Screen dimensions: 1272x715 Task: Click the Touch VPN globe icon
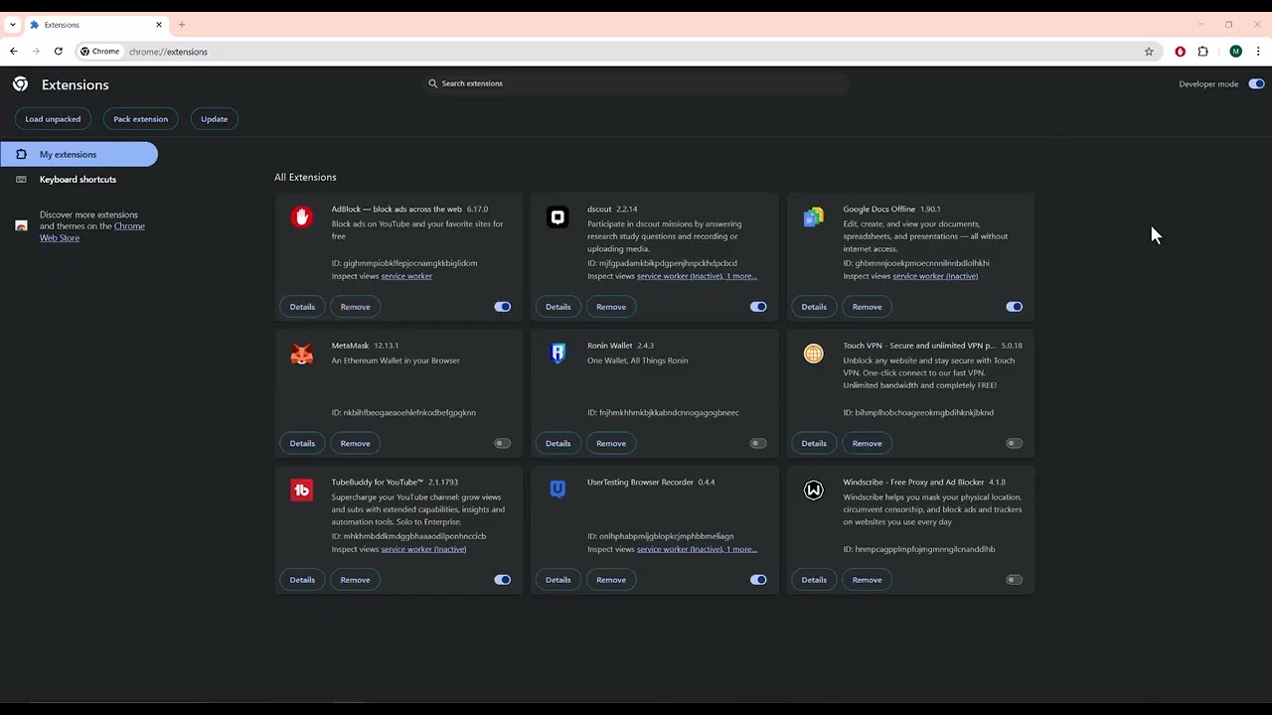(814, 354)
